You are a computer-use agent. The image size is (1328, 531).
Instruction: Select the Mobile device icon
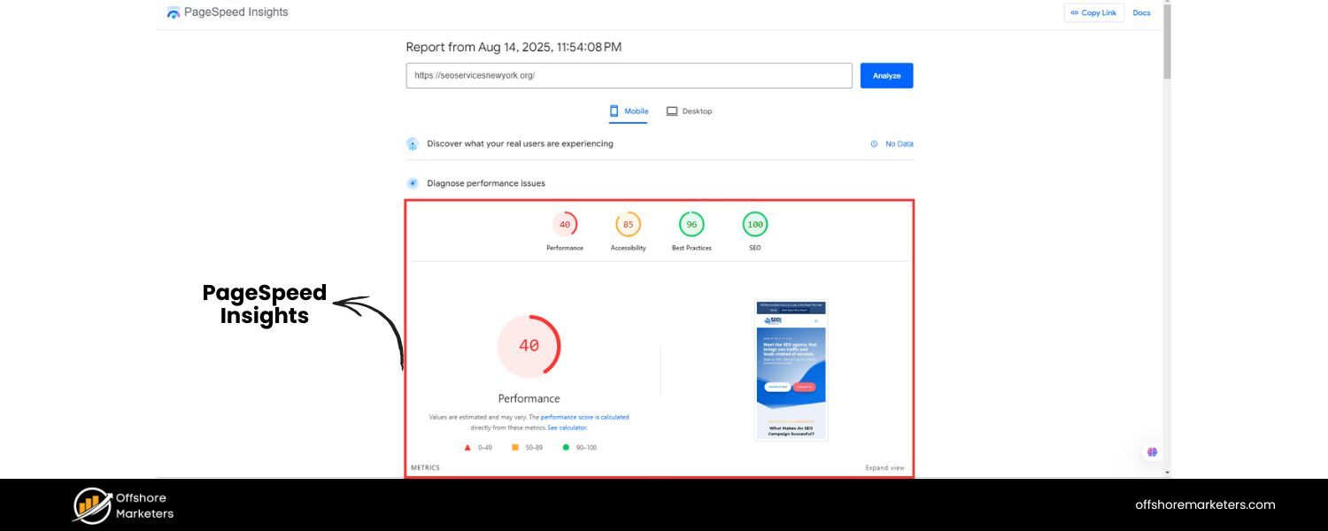click(615, 111)
